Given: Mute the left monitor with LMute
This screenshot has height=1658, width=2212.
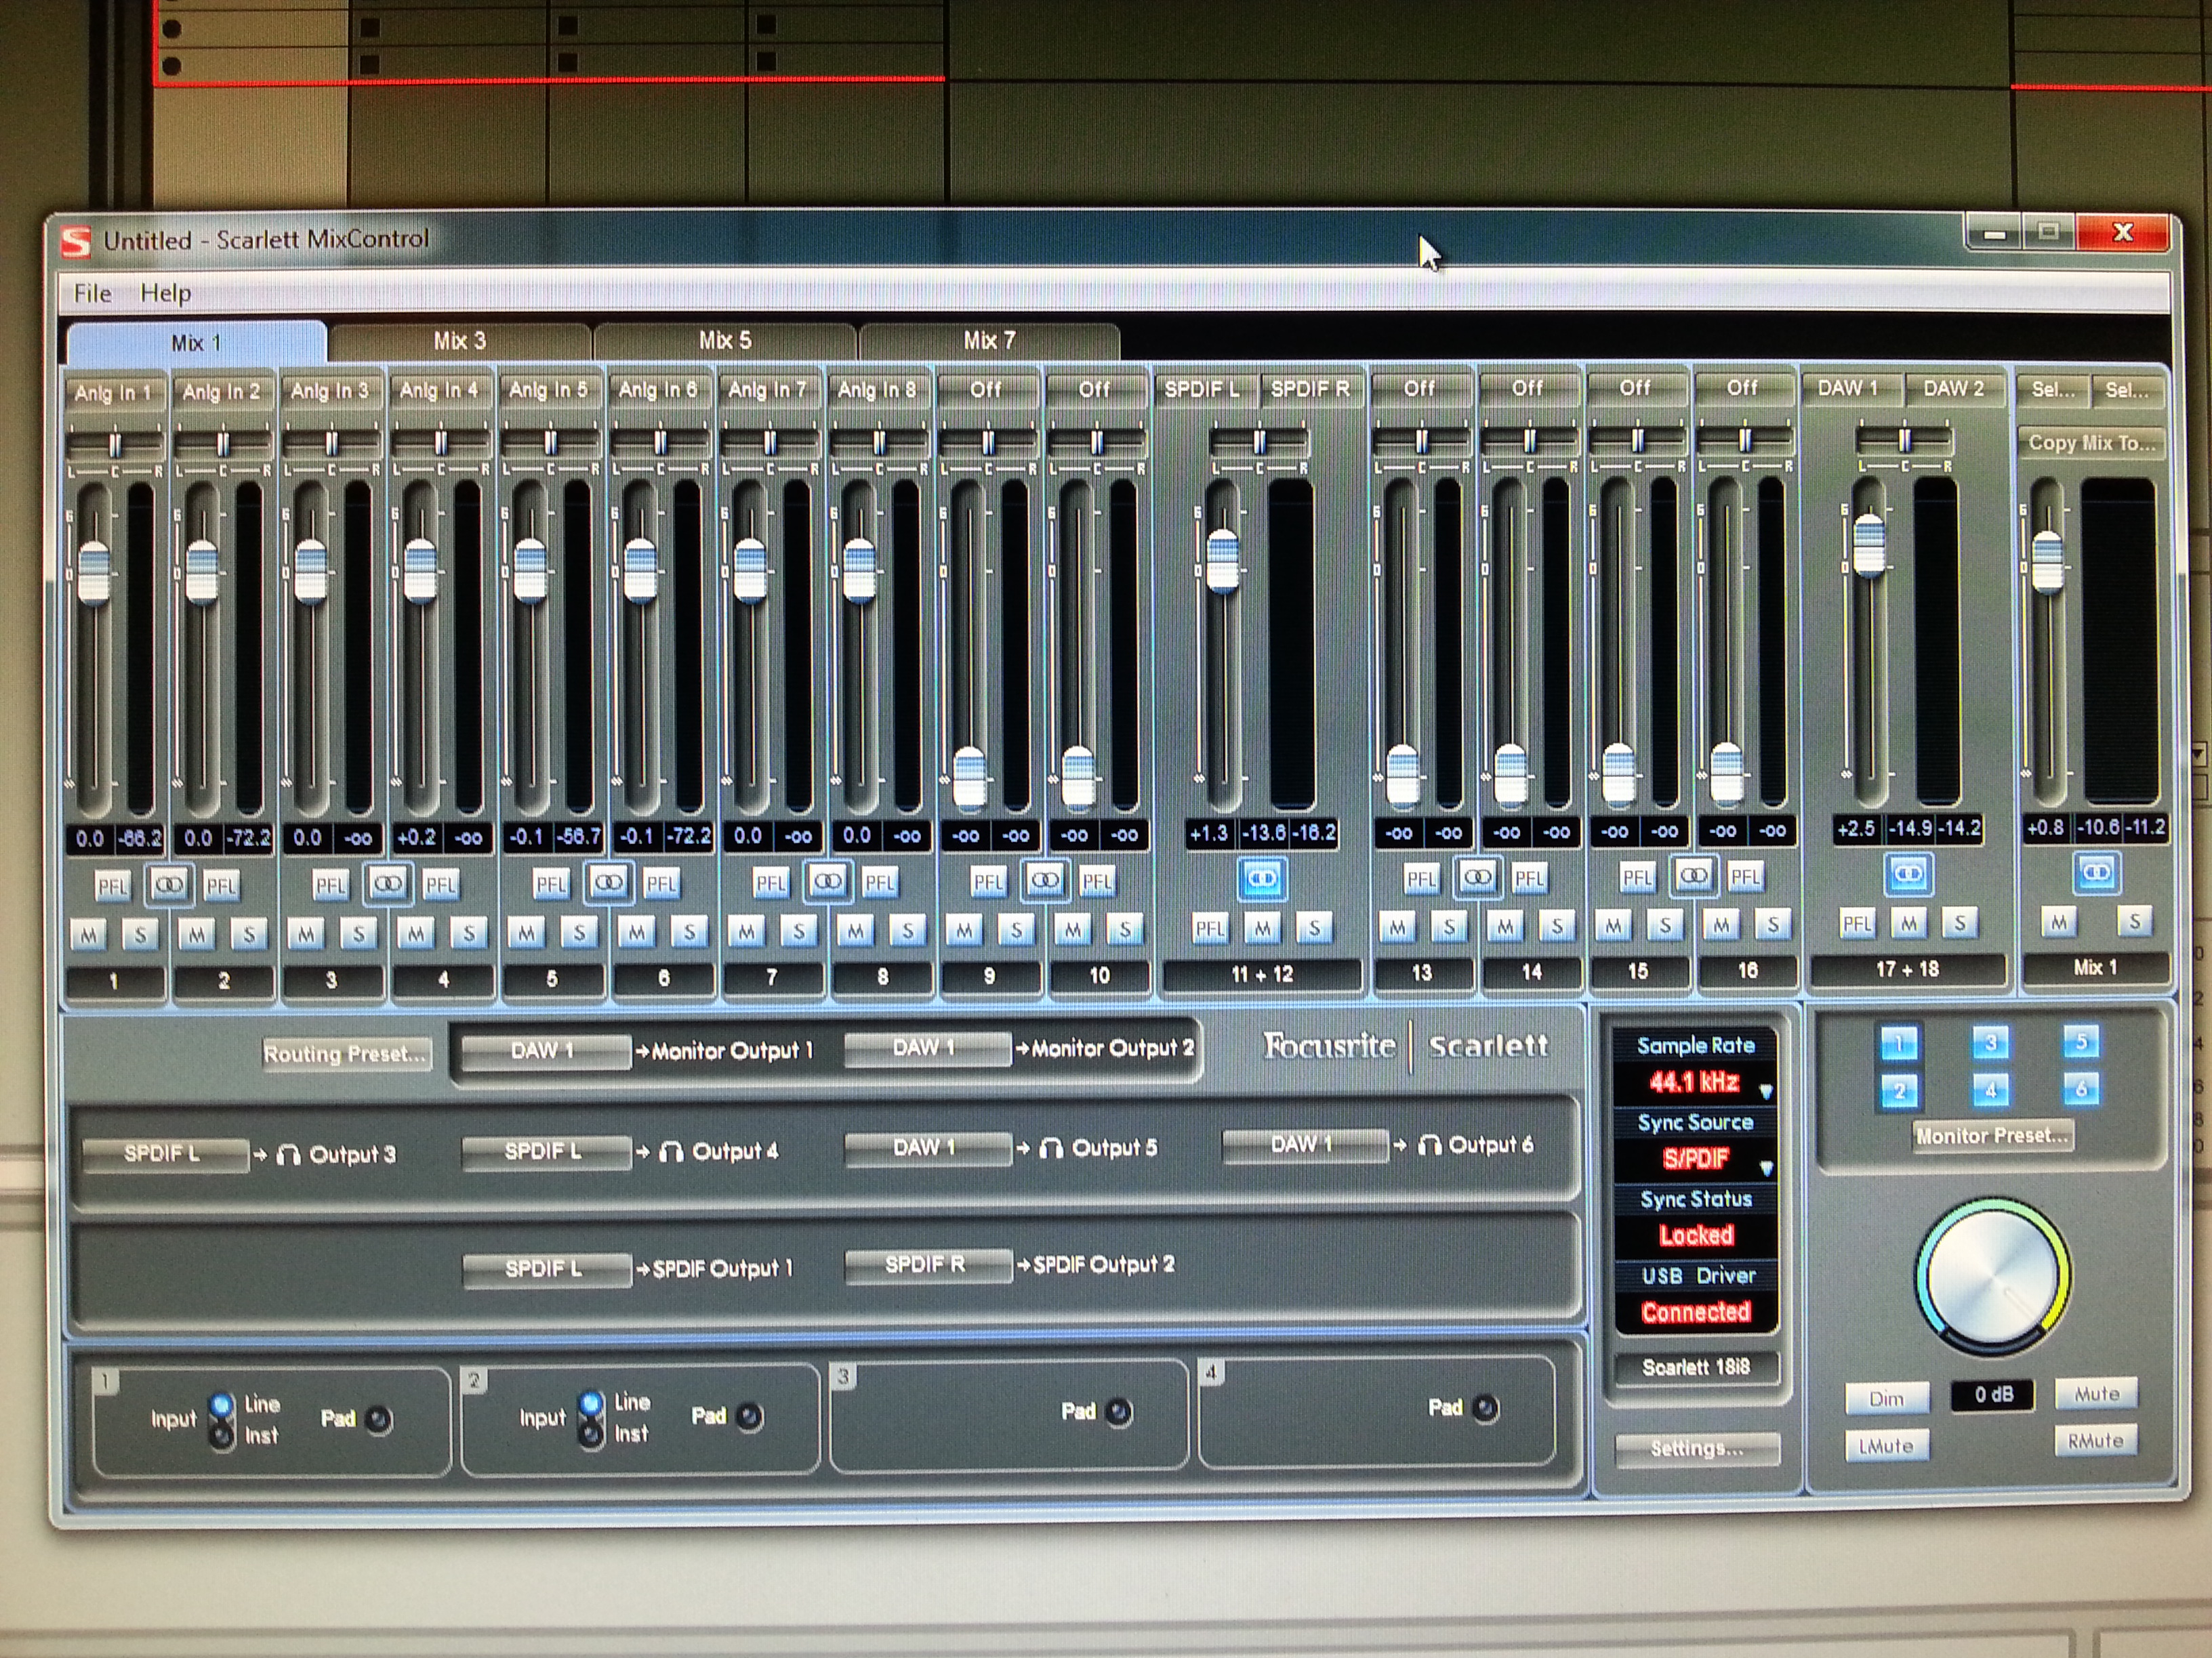Looking at the screenshot, I should tap(1886, 1445).
